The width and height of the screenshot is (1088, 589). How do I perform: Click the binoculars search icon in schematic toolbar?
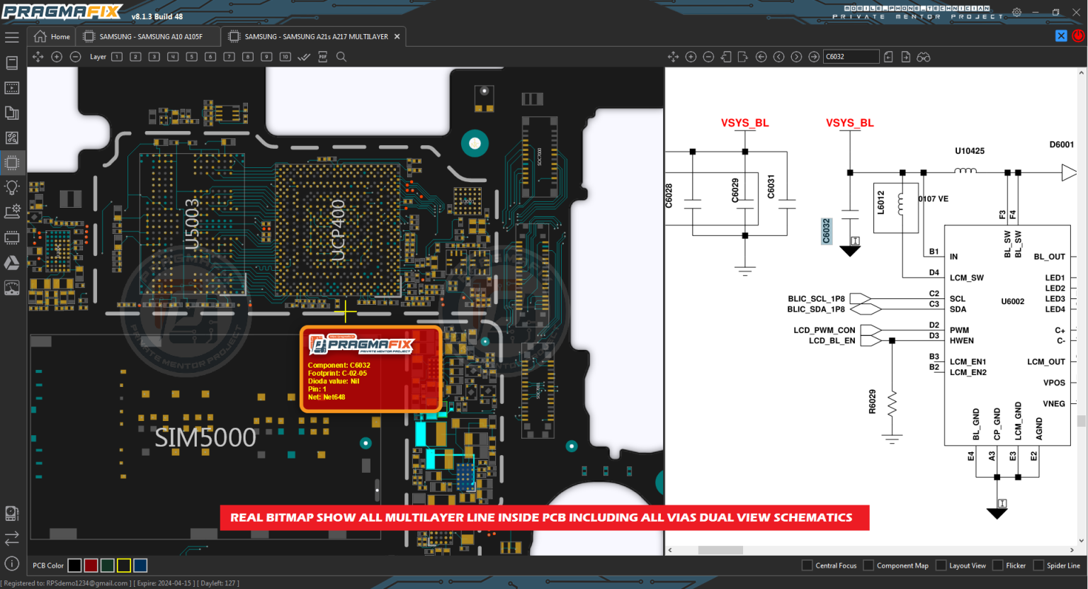tap(923, 57)
